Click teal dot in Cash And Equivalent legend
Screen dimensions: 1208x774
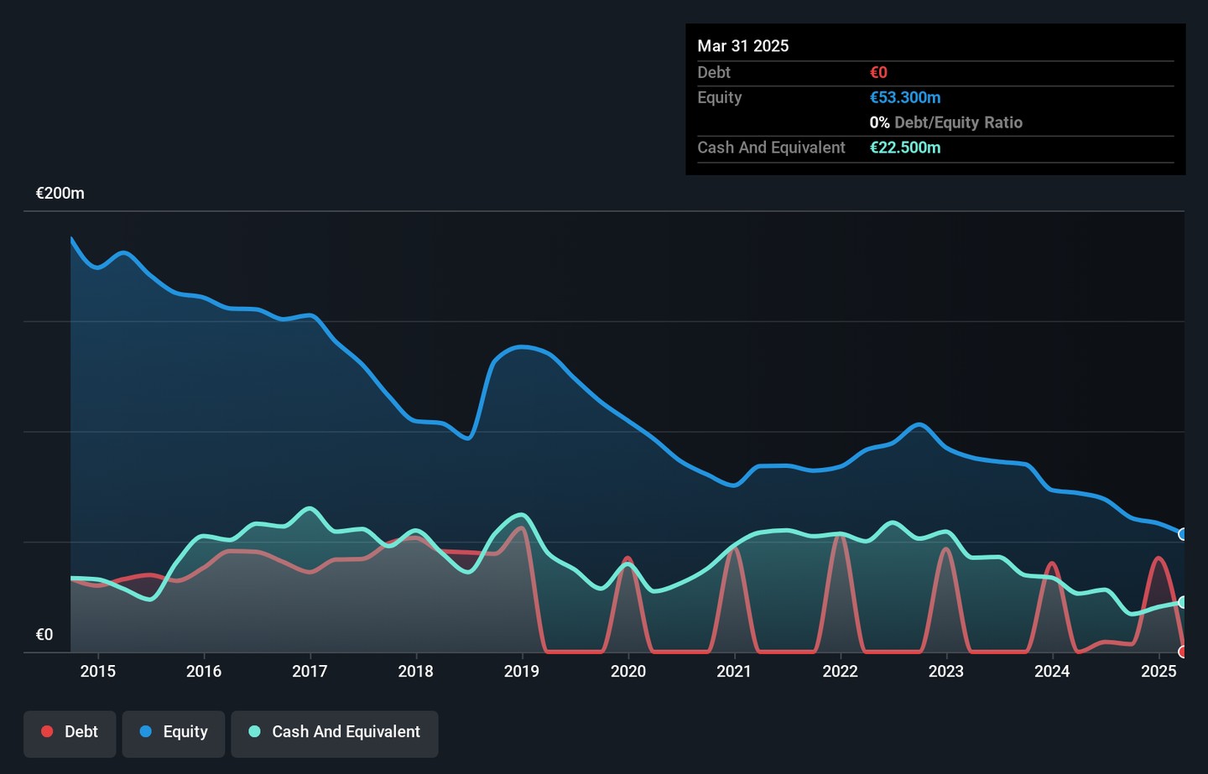tap(255, 732)
